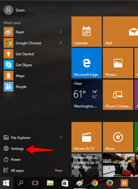
Task: Open Task View on the taskbar
Action: (35, 183)
